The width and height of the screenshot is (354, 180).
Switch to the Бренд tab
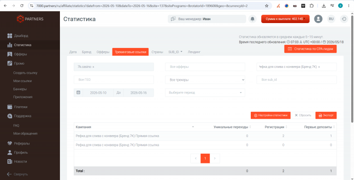[87, 52]
